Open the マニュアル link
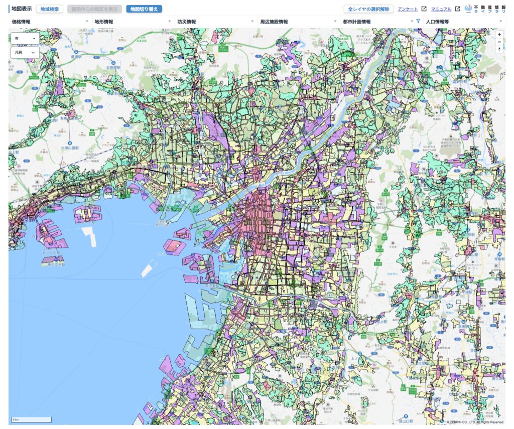 [441, 9]
